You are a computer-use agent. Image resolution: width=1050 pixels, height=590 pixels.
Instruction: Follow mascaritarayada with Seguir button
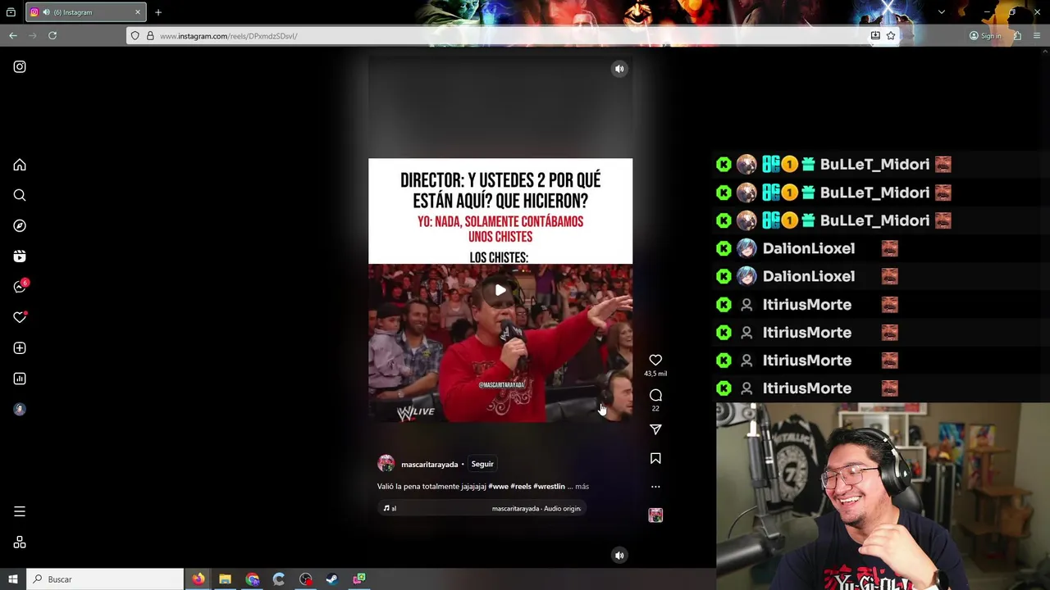(x=482, y=464)
